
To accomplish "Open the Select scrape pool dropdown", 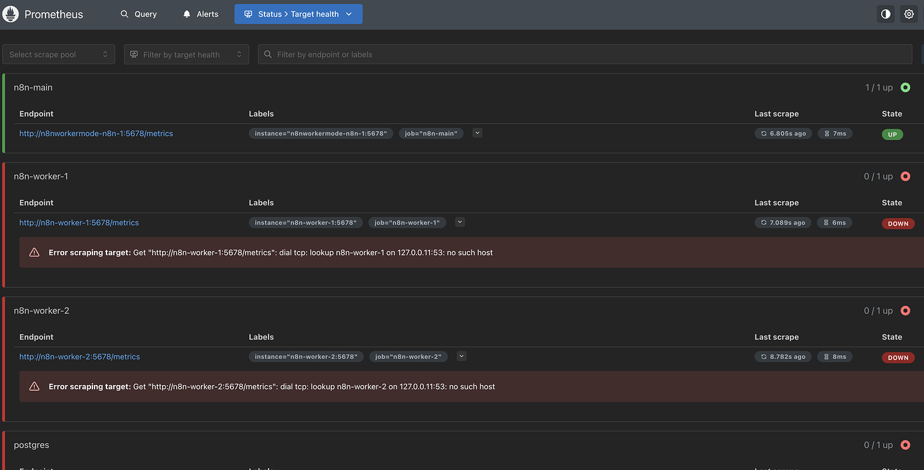I will coord(58,54).
